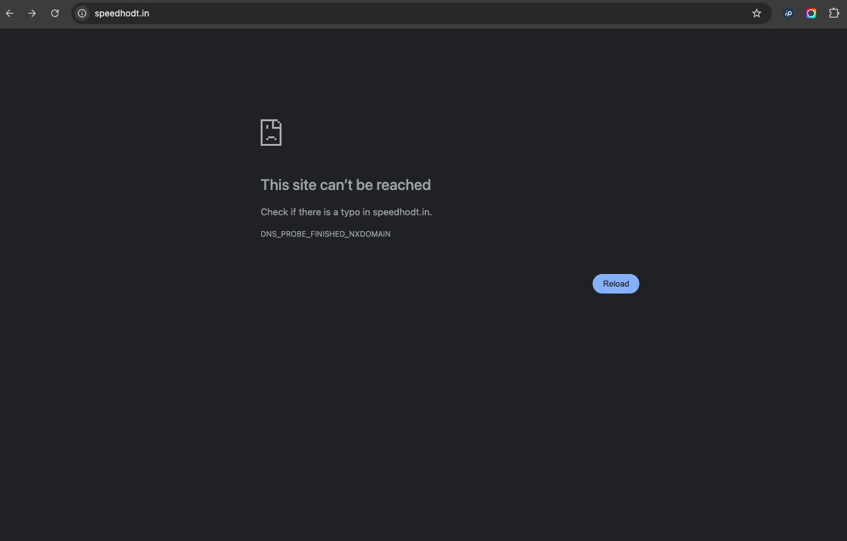Go back using the back arrow

[x=9, y=13]
